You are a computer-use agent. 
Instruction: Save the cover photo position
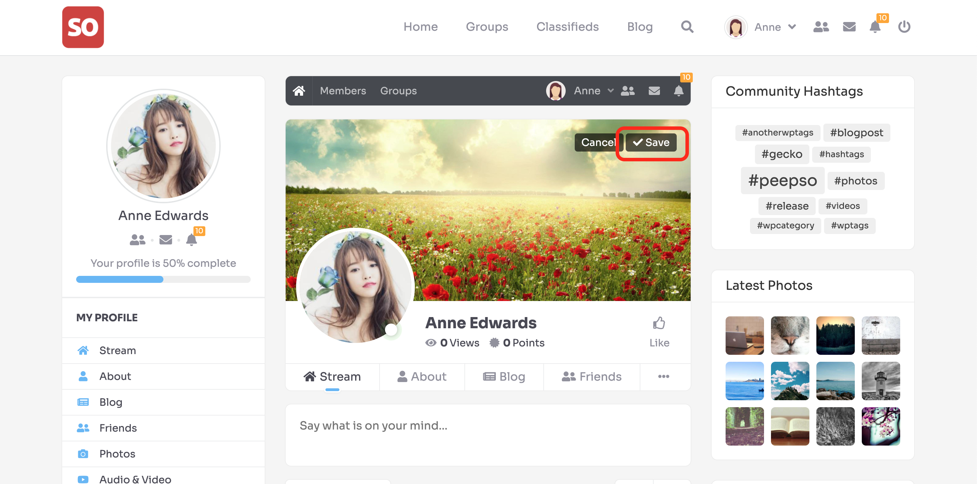tap(651, 142)
